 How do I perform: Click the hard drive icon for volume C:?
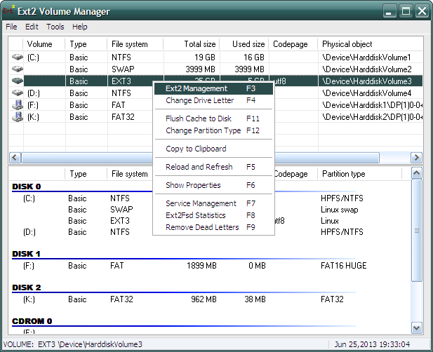18,57
